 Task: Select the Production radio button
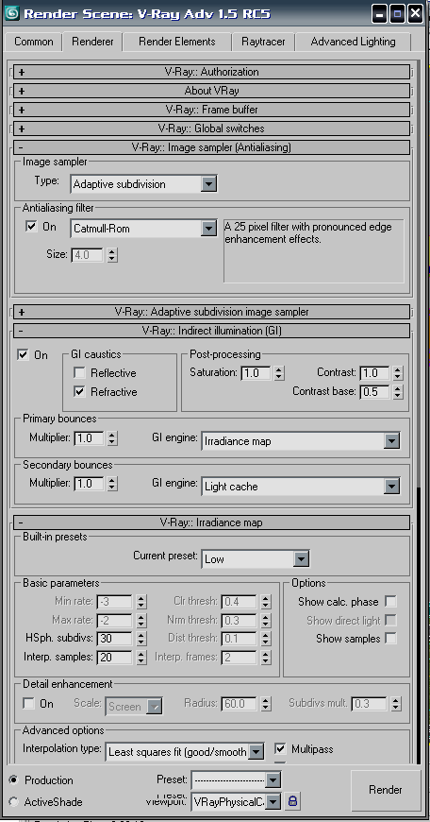(13, 780)
